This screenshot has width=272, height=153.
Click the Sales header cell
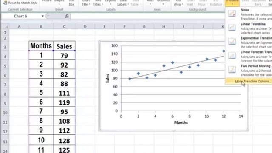pos(64,46)
